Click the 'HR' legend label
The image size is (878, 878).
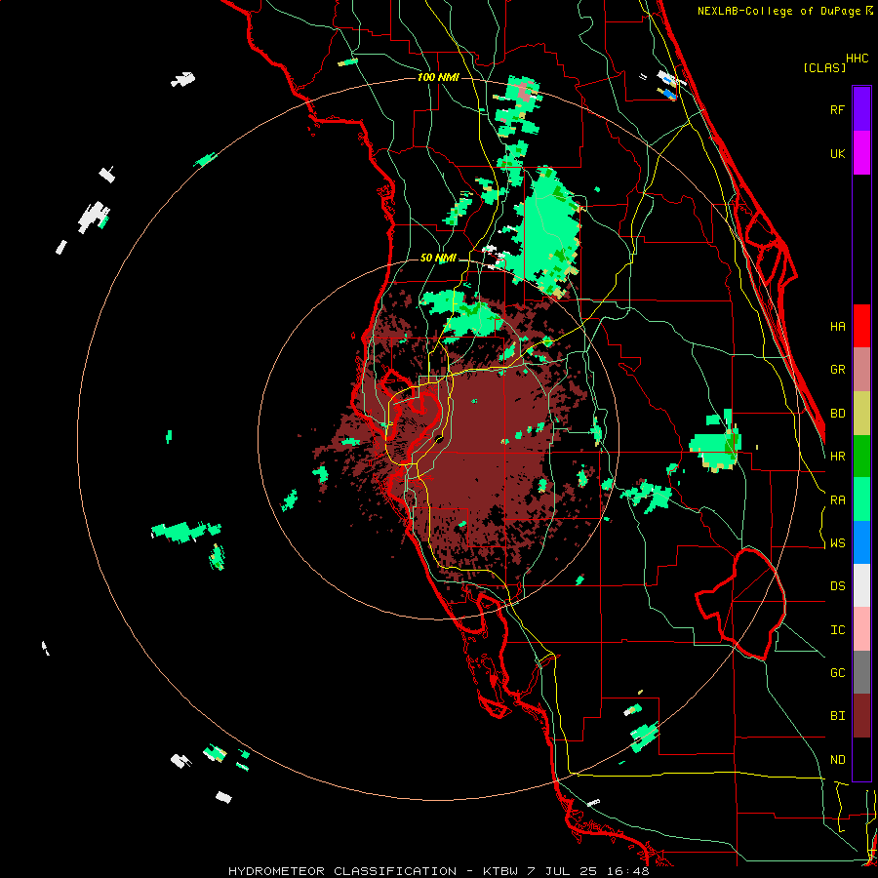click(837, 457)
